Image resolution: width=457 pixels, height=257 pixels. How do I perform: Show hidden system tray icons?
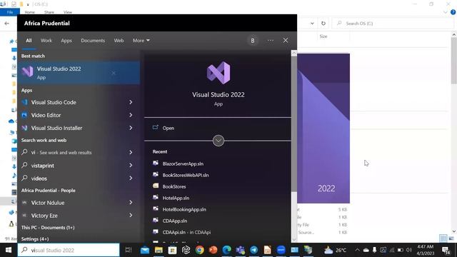[x=357, y=250]
